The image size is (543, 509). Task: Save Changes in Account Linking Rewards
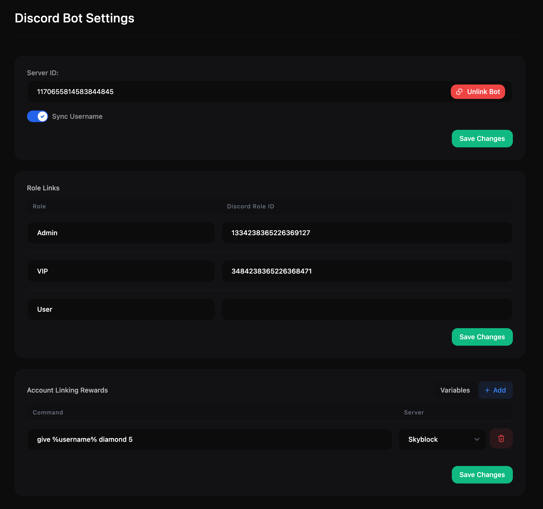click(482, 474)
